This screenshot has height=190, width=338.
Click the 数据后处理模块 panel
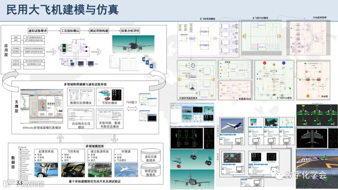tap(81, 97)
